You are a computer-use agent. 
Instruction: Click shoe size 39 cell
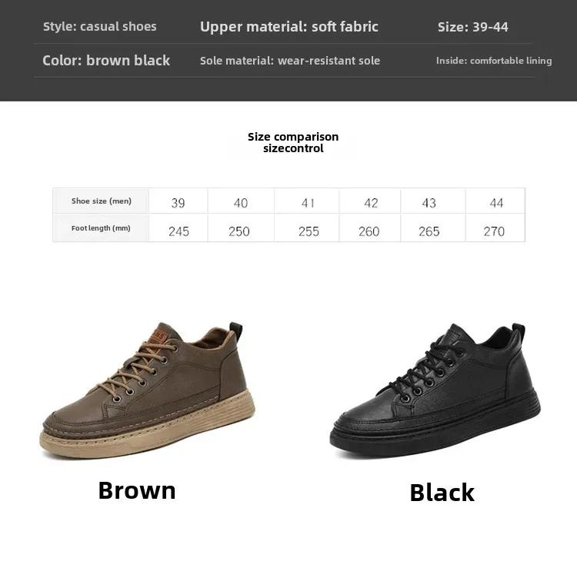(178, 201)
